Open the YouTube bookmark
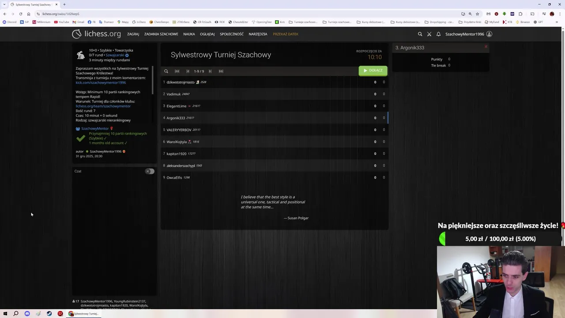 pyautogui.click(x=62, y=22)
